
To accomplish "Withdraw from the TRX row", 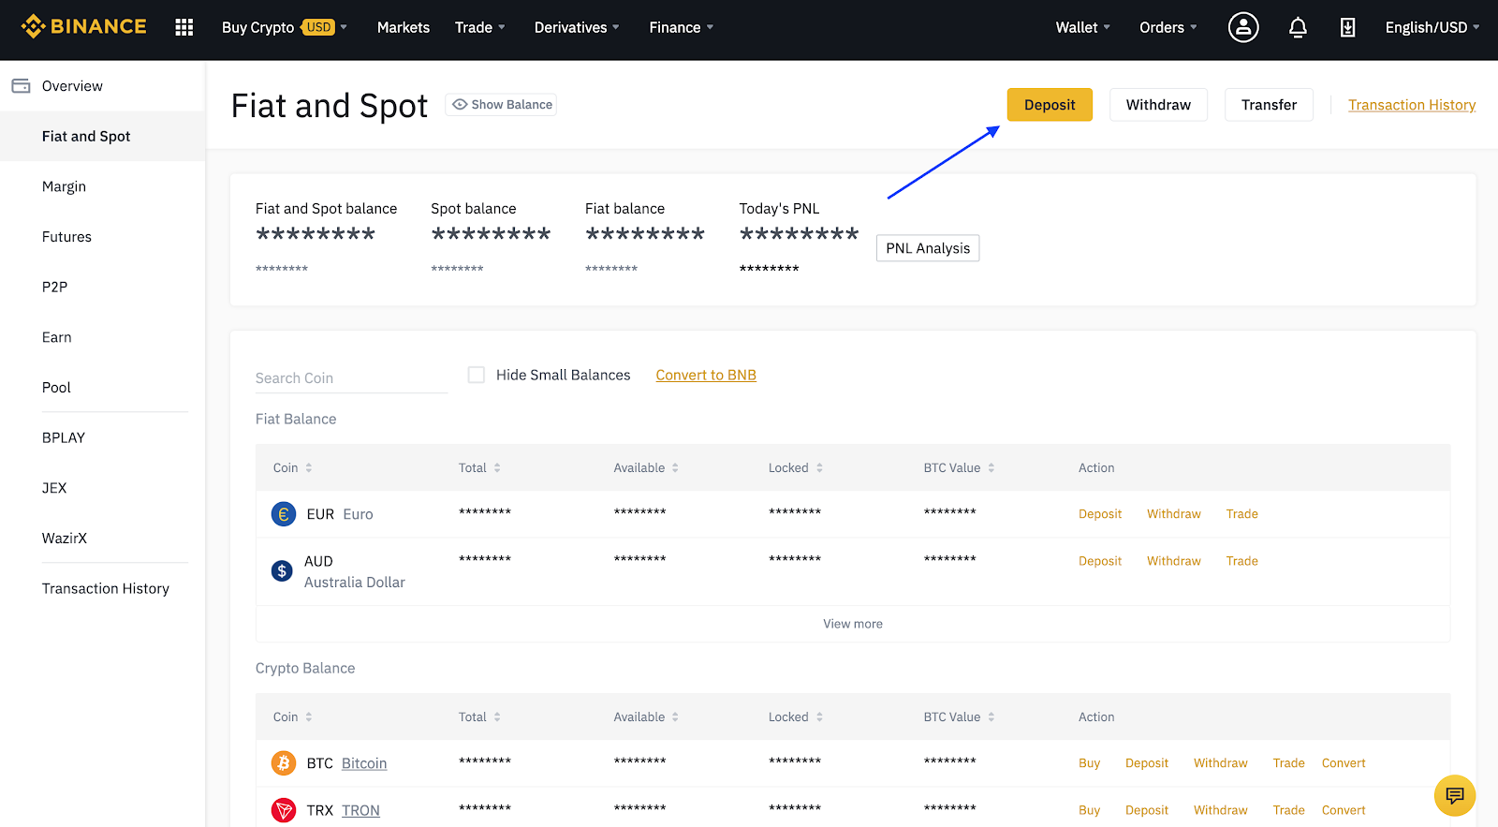I will coord(1221,810).
